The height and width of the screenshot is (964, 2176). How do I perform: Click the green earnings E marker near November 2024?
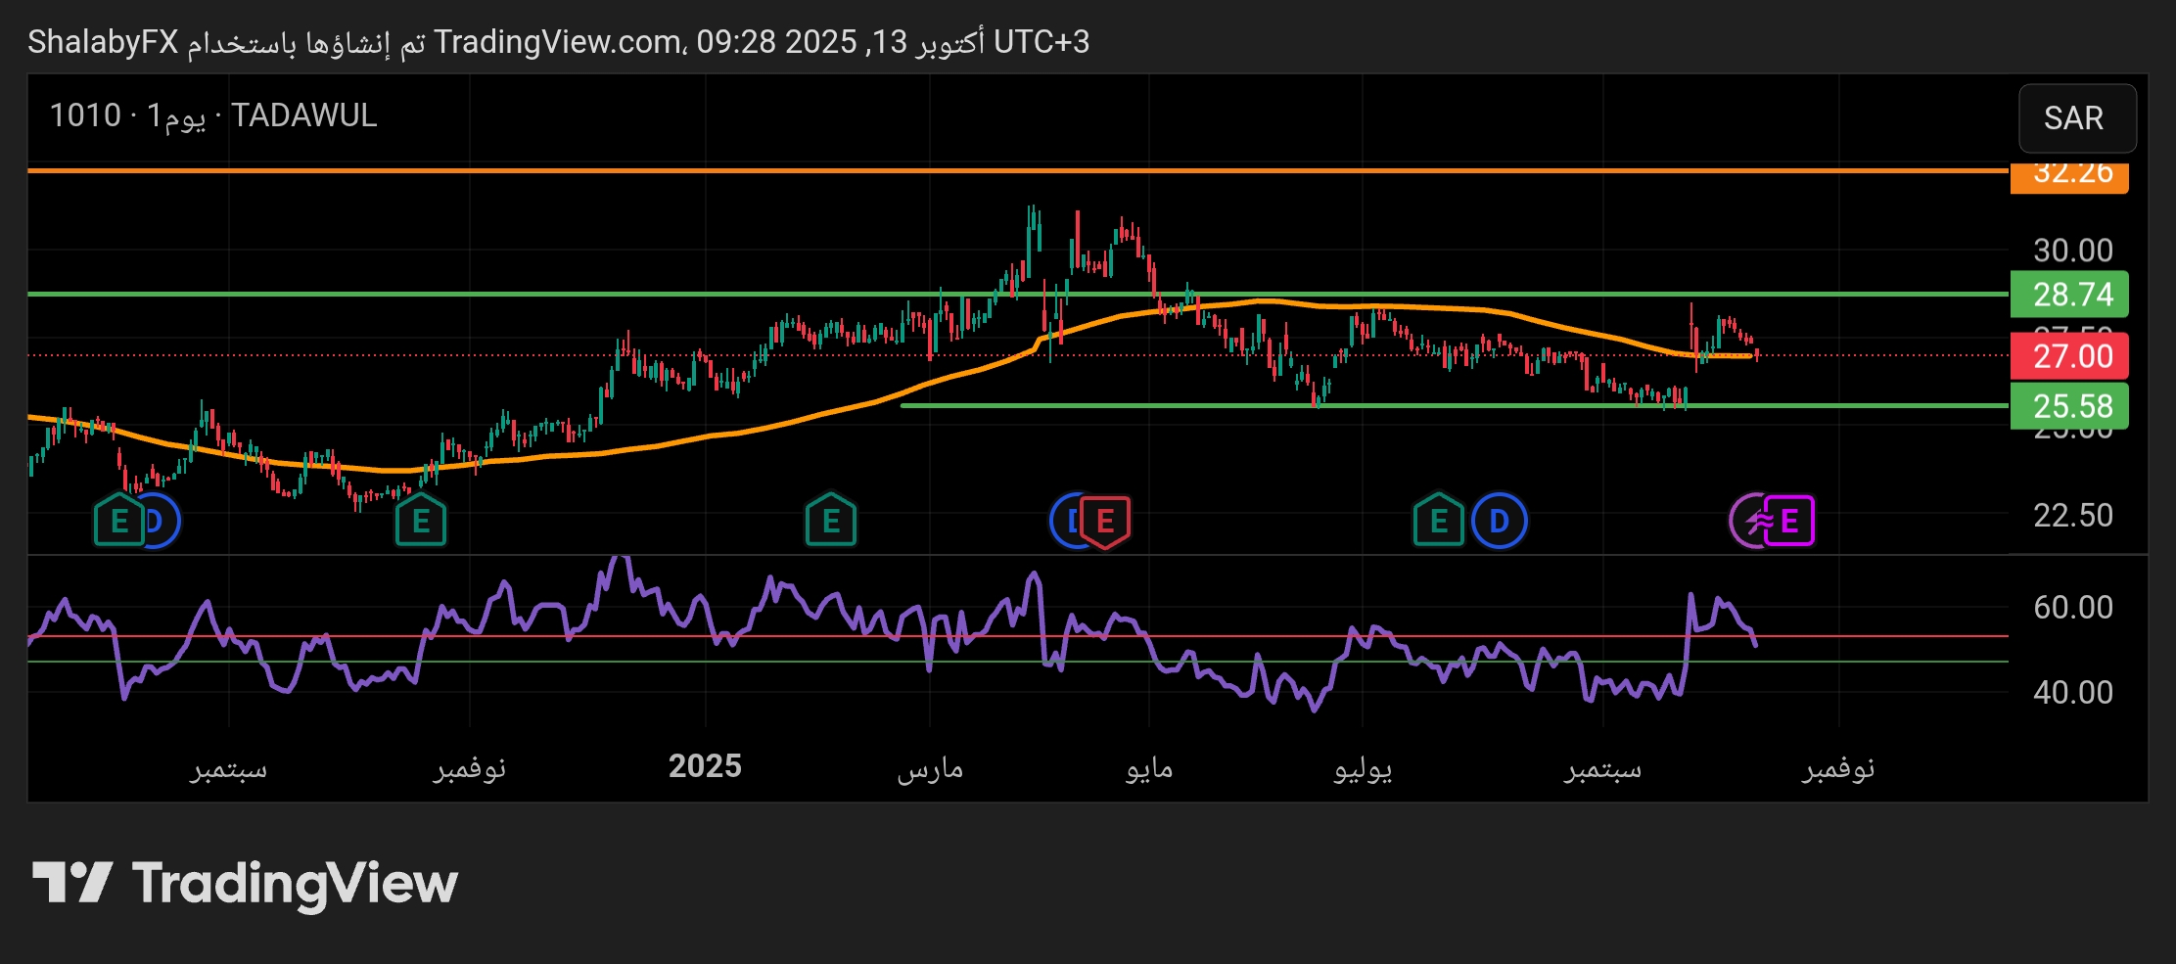421,521
